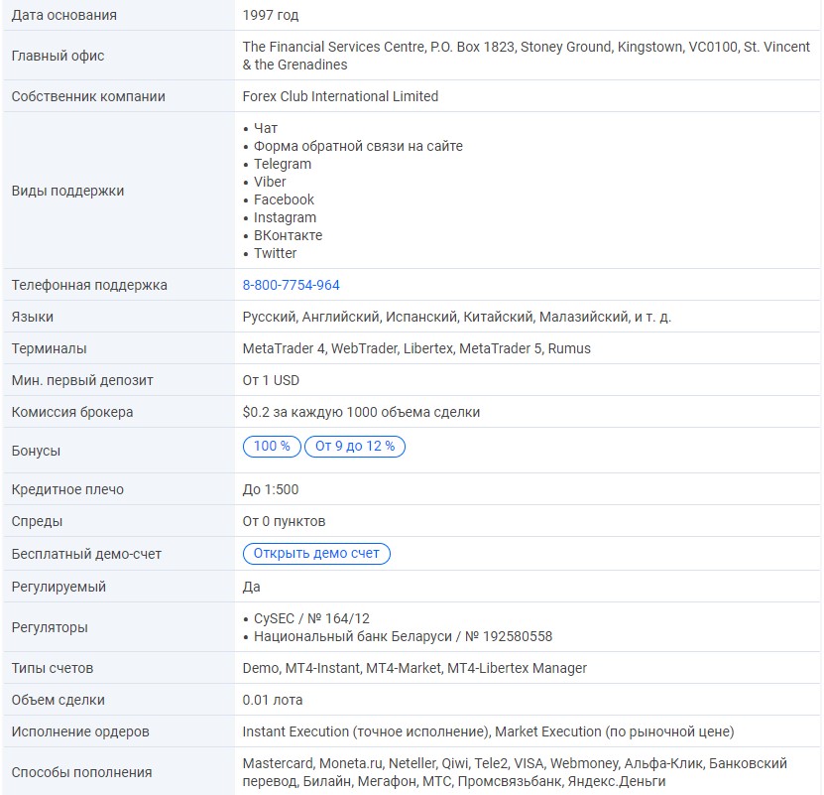Select the "Дата основания" row label
Screen dimensions: 824x795
coord(63,15)
